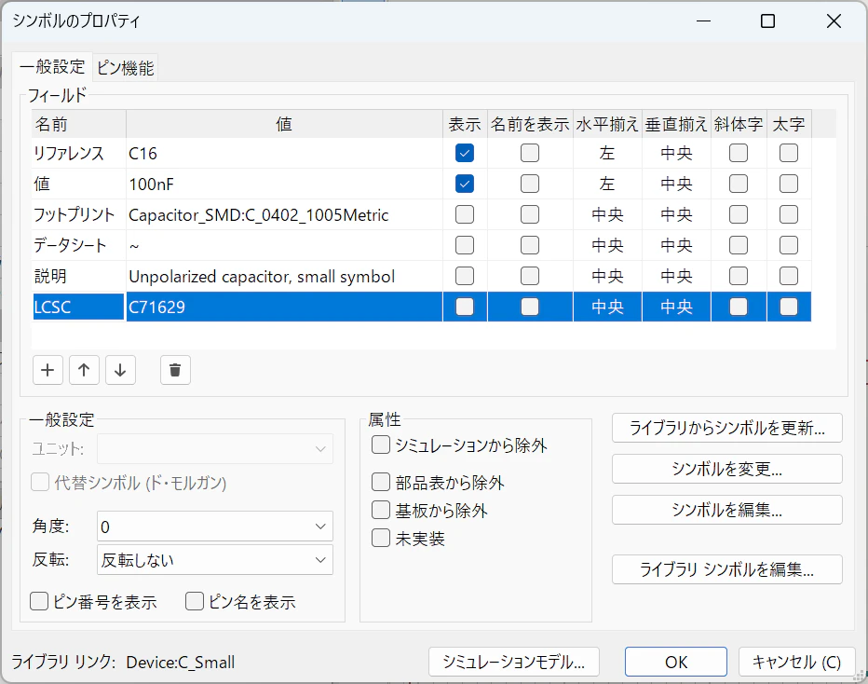Switch to the ピン機能 tab
The height and width of the screenshot is (684, 868).
coord(126,68)
